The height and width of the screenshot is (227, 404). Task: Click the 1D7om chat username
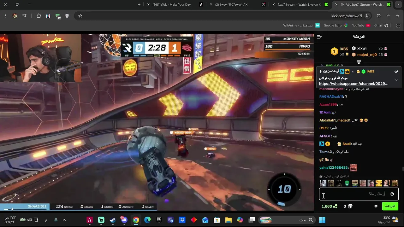(x=325, y=112)
